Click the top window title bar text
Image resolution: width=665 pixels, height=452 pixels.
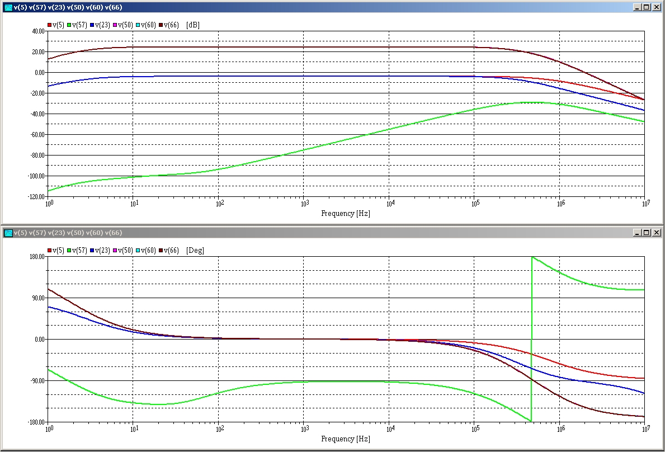[x=68, y=7]
